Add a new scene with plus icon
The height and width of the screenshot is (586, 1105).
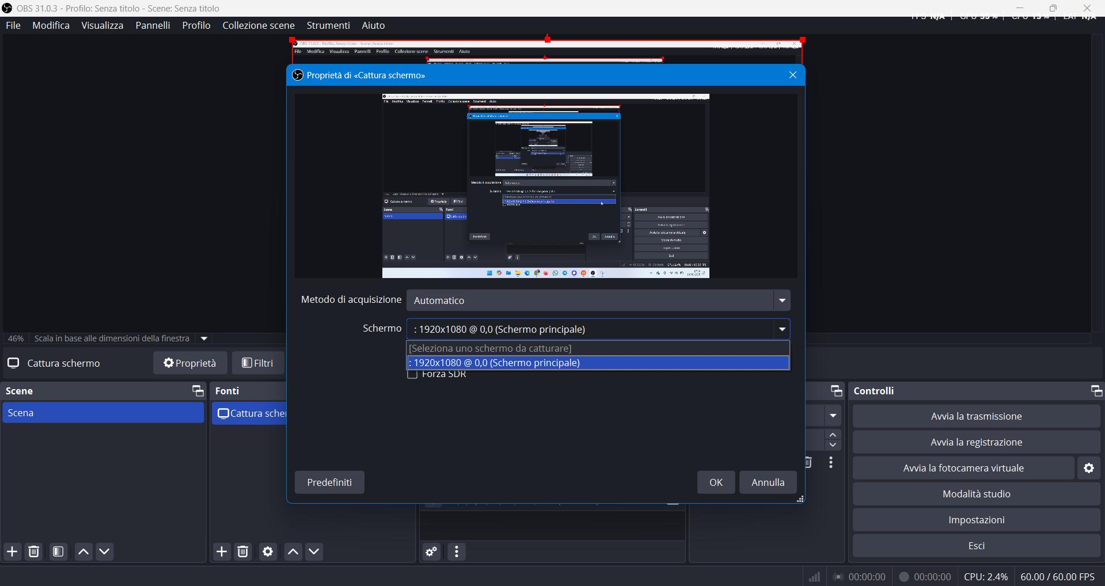[12, 551]
